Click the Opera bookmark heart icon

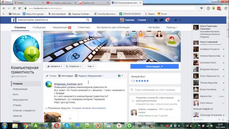click(x=201, y=8)
